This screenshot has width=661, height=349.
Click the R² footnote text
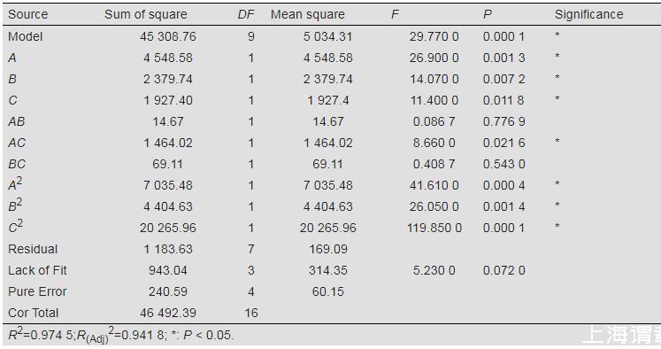pos(121,335)
